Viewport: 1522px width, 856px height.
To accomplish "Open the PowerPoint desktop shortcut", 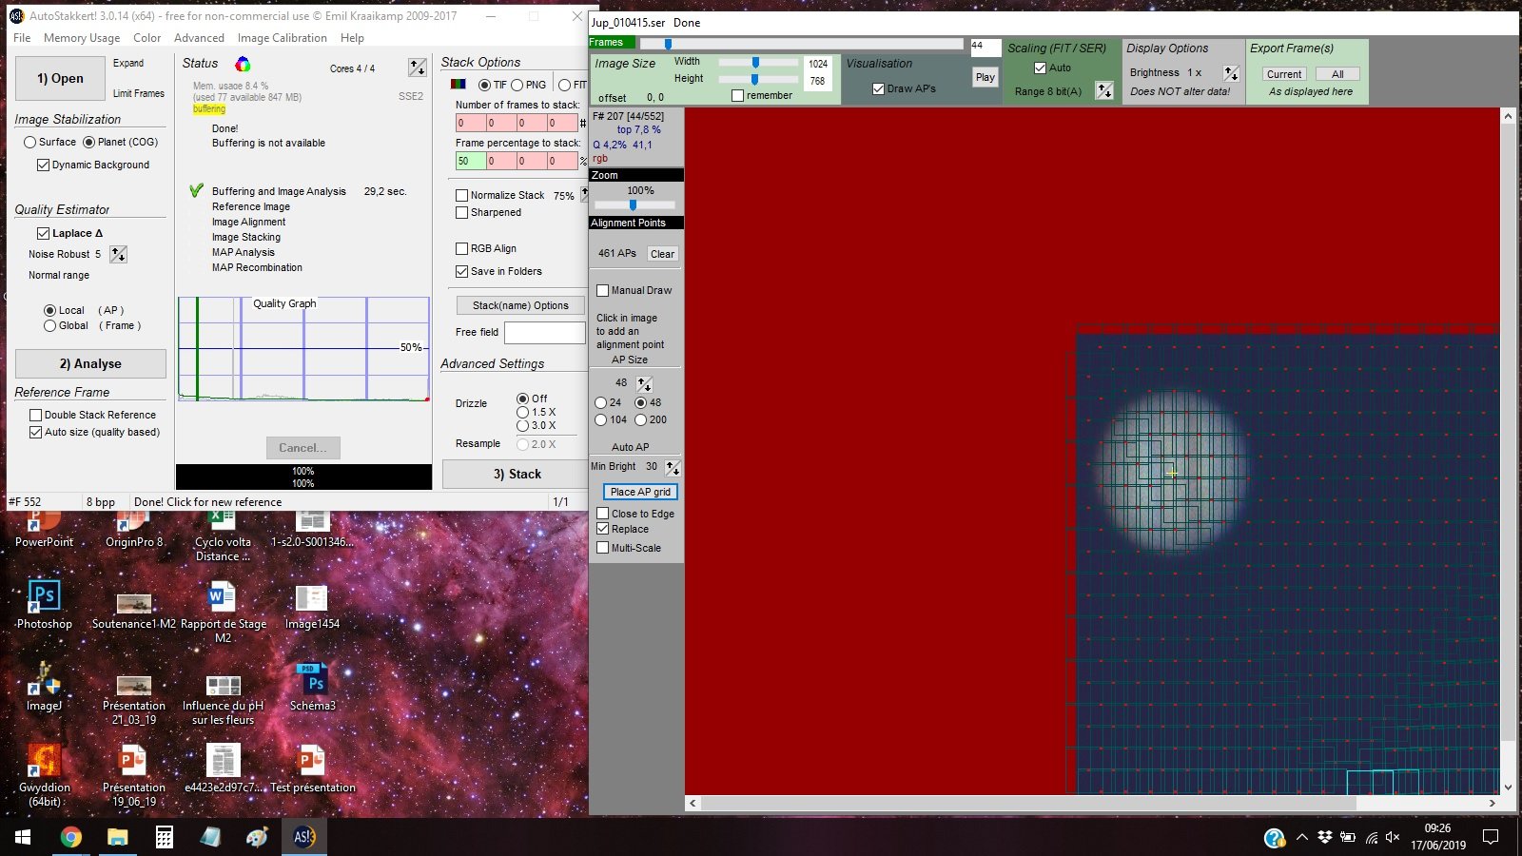I will point(44,529).
